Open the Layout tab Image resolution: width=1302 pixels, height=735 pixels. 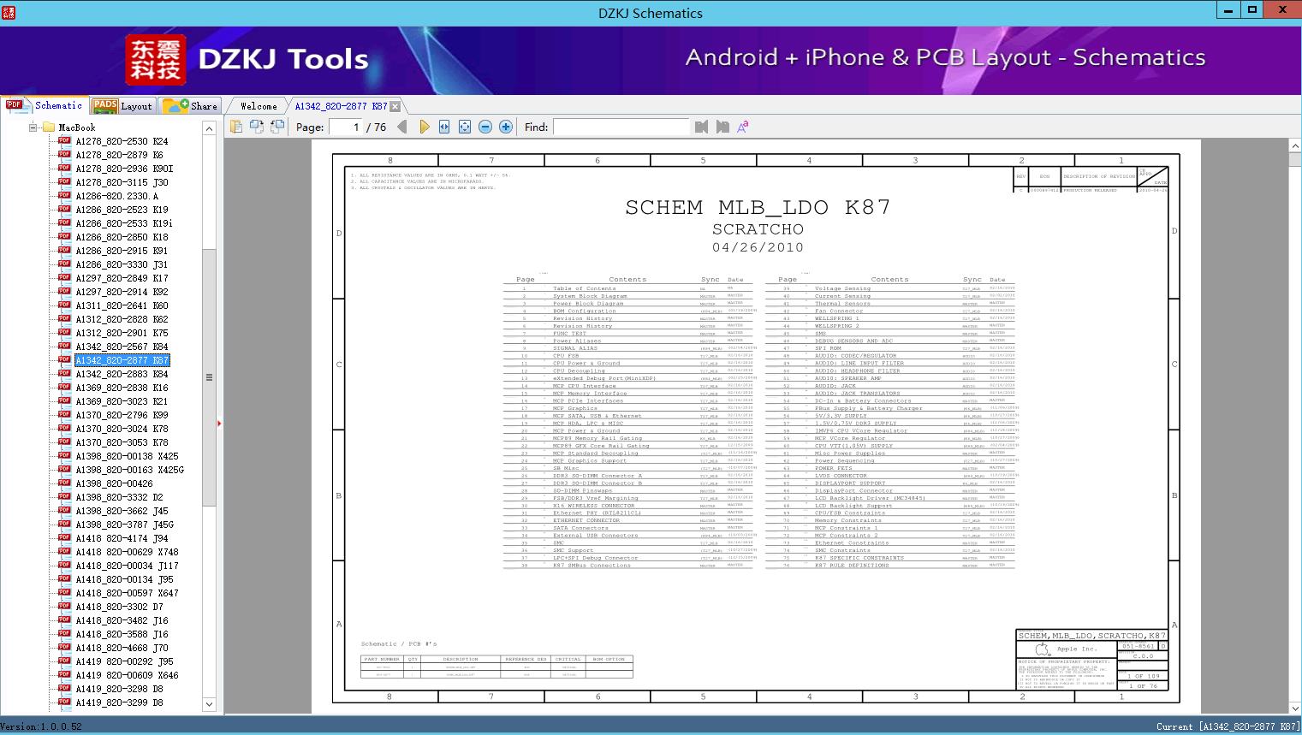(x=122, y=106)
